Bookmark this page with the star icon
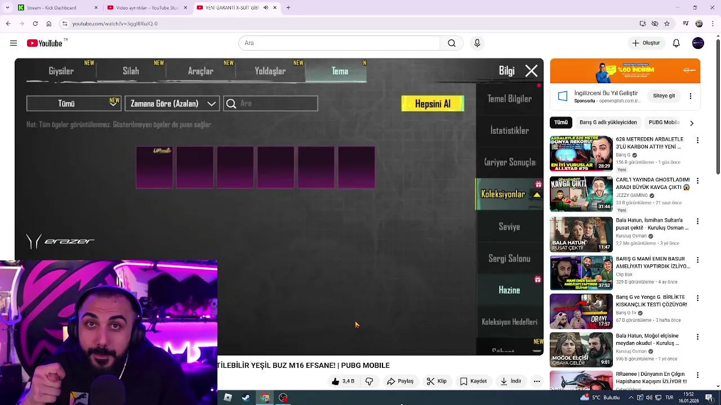This screenshot has height=405, width=721. (x=667, y=24)
